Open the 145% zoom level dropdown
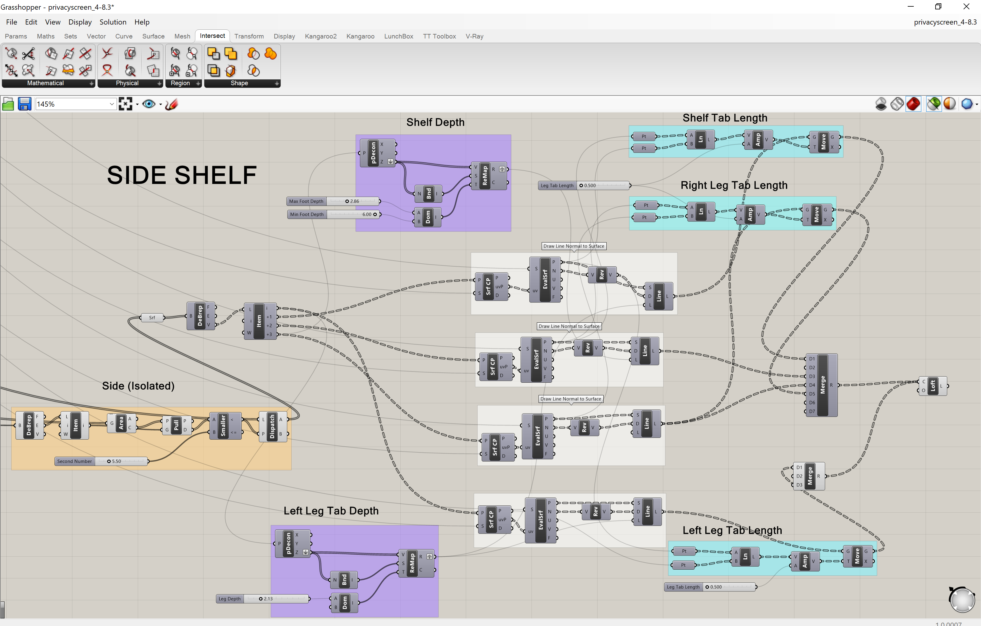Image resolution: width=981 pixels, height=626 pixels. (112, 104)
